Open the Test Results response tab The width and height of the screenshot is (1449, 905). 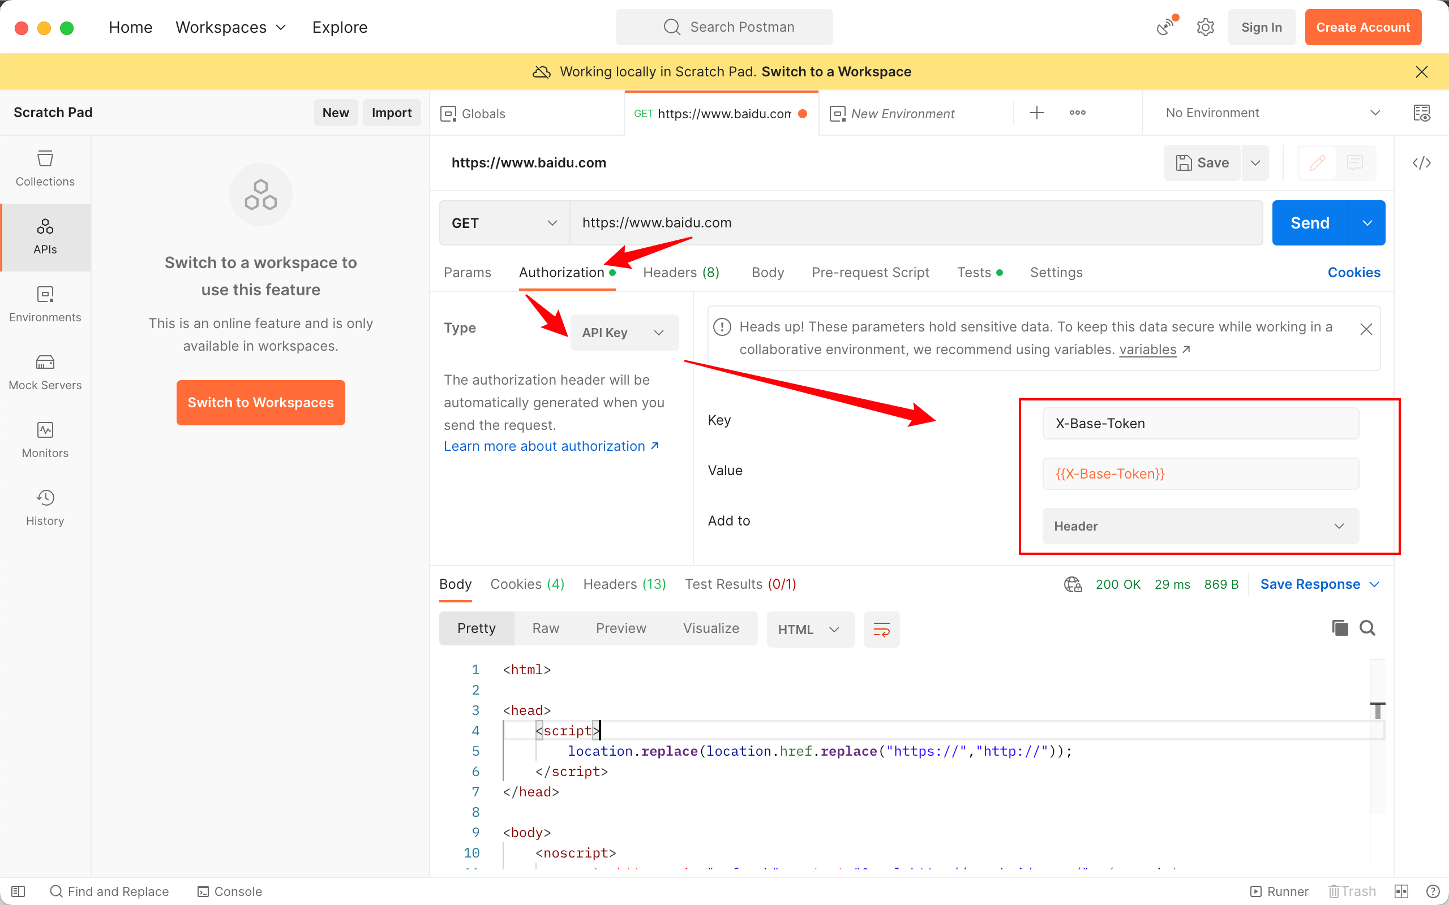(x=740, y=584)
